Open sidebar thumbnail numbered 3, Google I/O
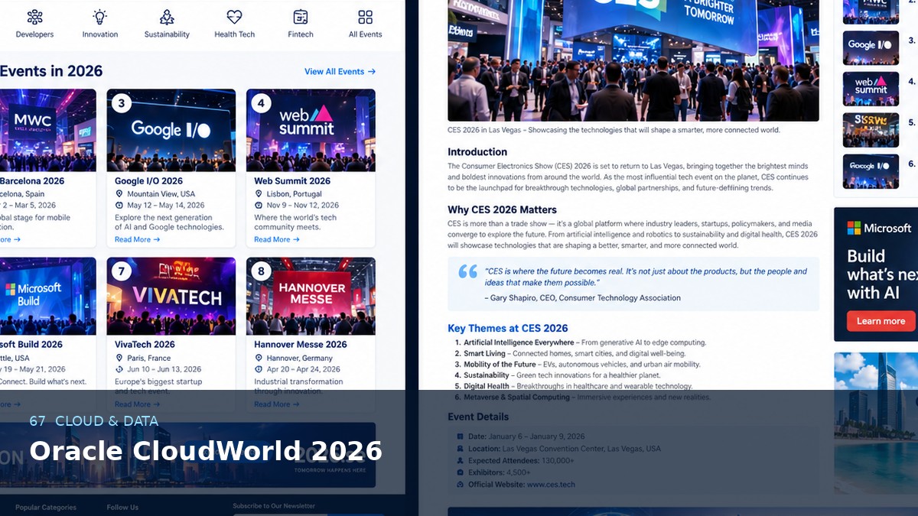The height and width of the screenshot is (516, 918). 871,48
